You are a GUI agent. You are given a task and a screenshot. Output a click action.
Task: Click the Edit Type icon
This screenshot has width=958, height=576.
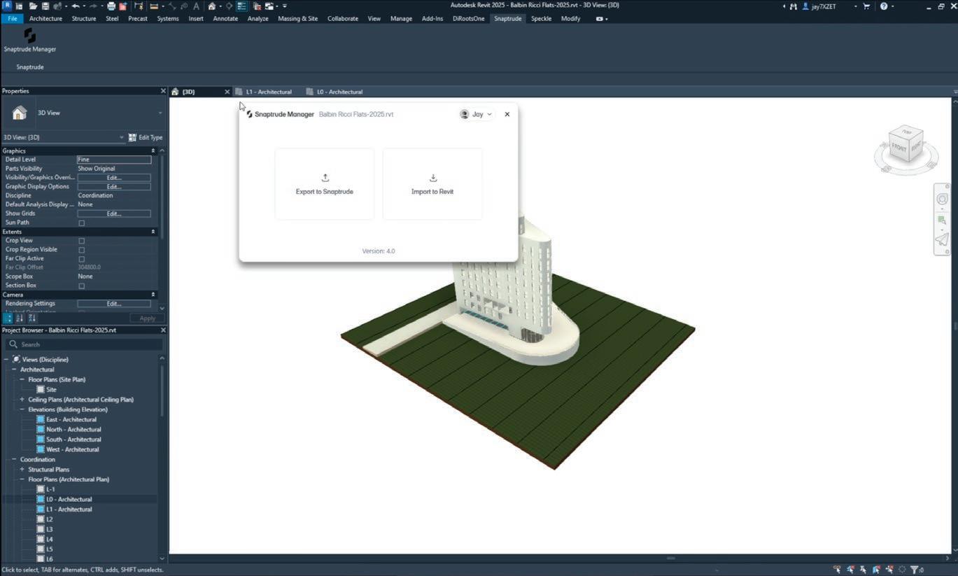pyautogui.click(x=132, y=137)
